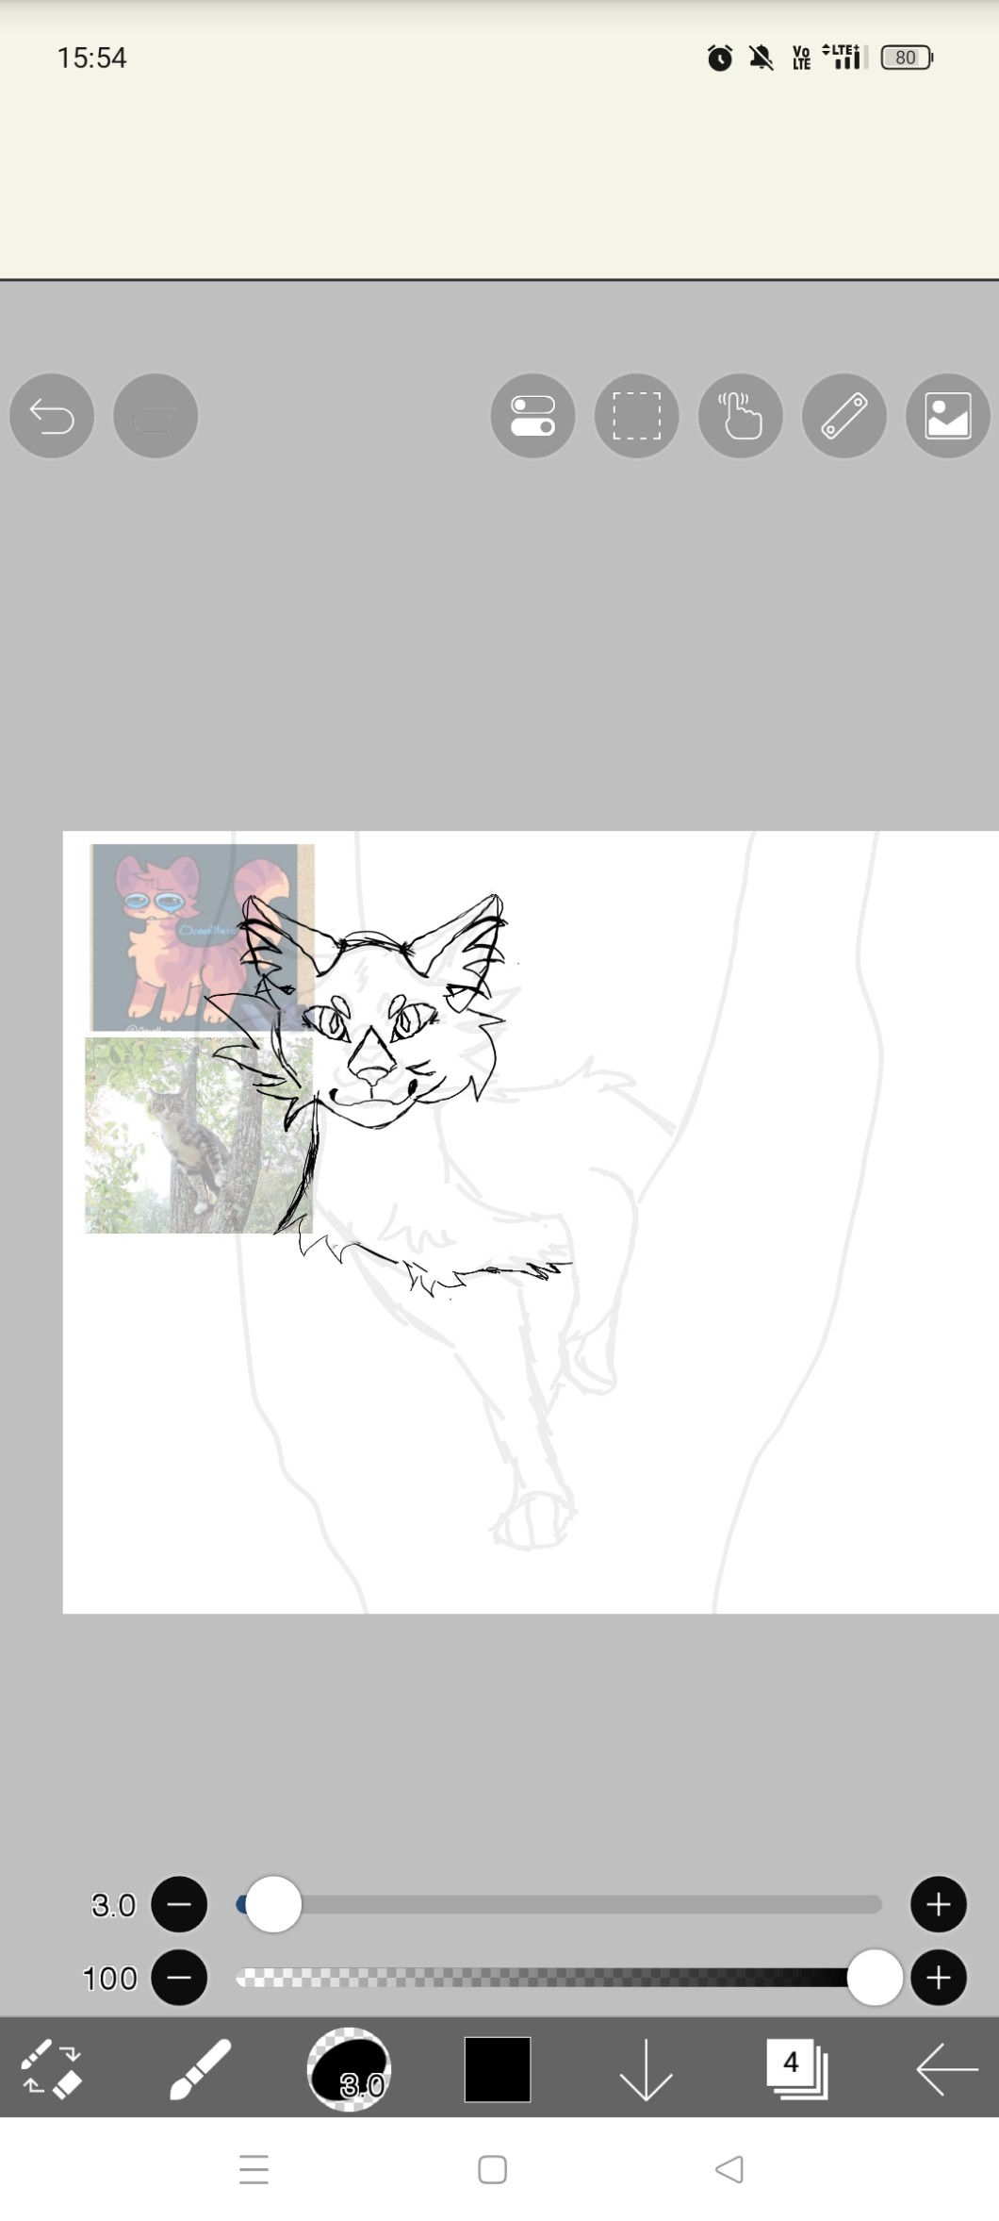Switch between brush and eraser

point(52,2068)
